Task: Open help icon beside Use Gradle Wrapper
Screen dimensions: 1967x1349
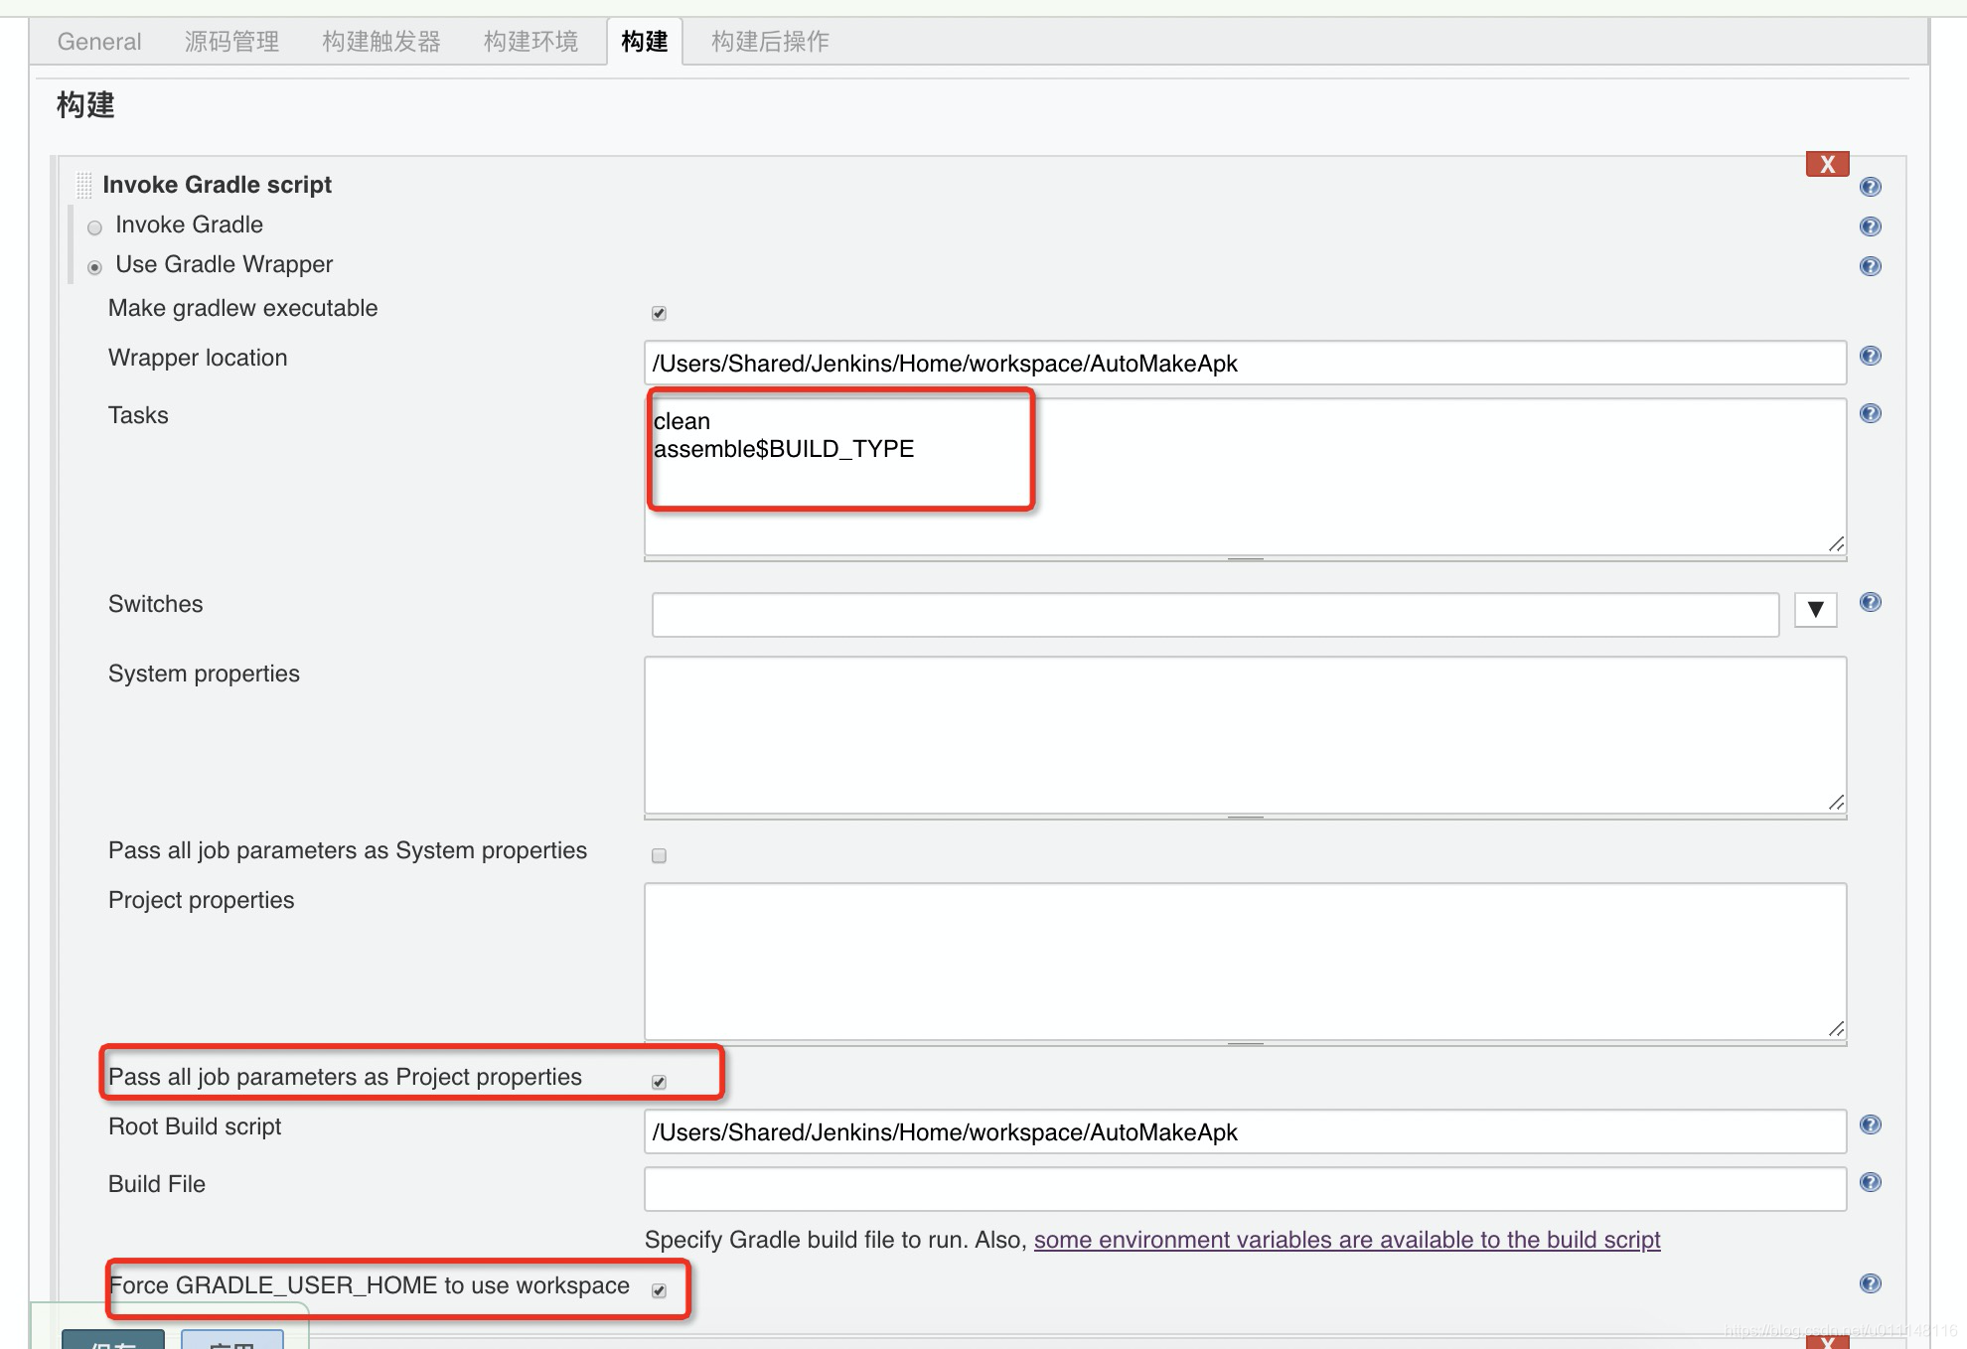Action: click(x=1870, y=266)
